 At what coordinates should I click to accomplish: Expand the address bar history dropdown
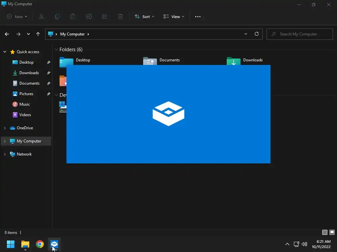(x=246, y=34)
